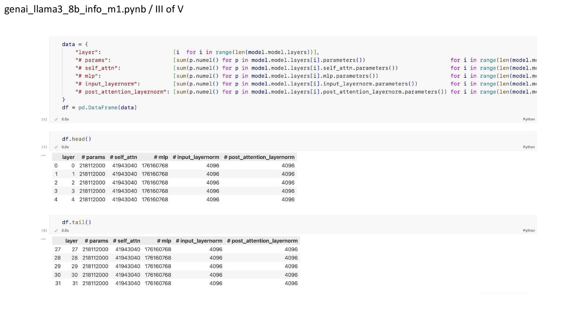Click 176160768 mlp value in row 29
Image resolution: width=577 pixels, height=324 pixels.
[x=158, y=266]
